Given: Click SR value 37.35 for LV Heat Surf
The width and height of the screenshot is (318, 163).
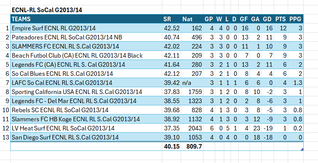Looking at the screenshot, I should 171,128.
